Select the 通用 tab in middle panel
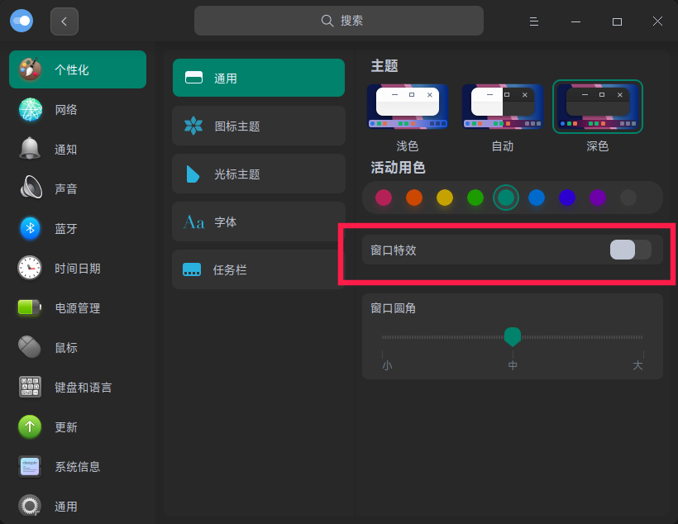Viewport: 678px width, 524px height. (259, 78)
